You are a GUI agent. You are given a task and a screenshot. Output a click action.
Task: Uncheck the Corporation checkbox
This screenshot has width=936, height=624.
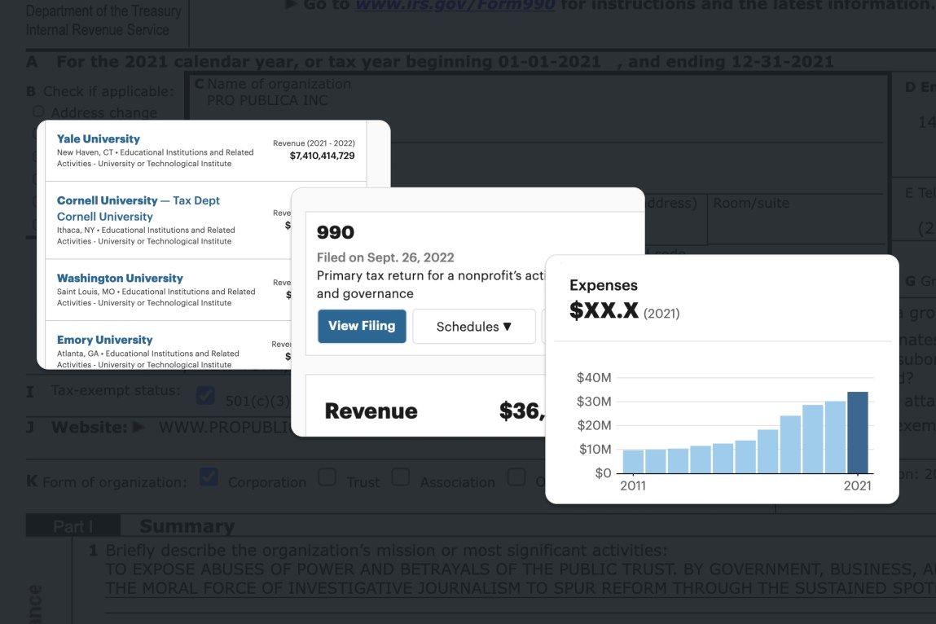[x=209, y=478]
